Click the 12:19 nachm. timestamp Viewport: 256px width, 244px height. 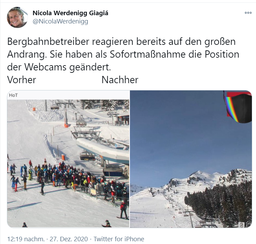tap(26, 239)
